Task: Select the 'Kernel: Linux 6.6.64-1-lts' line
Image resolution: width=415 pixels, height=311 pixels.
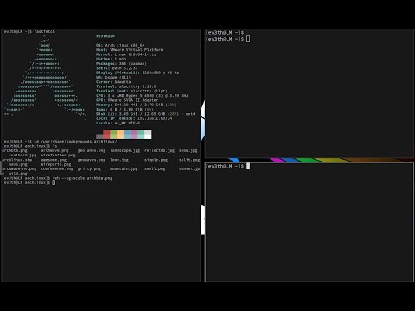Action: click(x=126, y=54)
